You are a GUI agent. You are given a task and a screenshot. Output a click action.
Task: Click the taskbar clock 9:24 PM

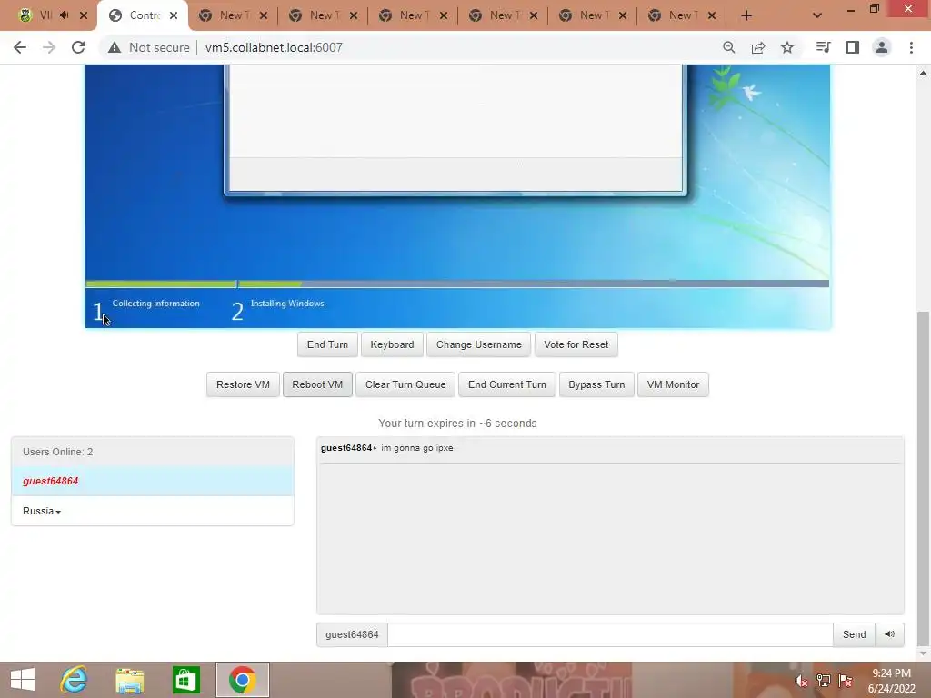click(x=891, y=673)
